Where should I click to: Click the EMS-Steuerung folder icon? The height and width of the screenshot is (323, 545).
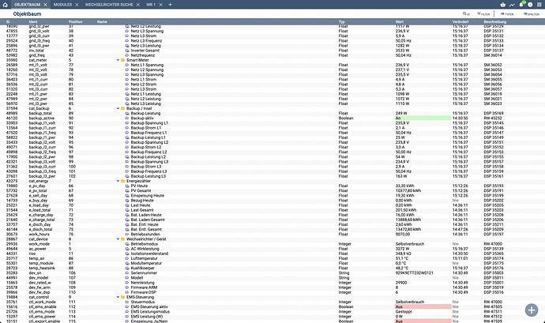(122, 297)
